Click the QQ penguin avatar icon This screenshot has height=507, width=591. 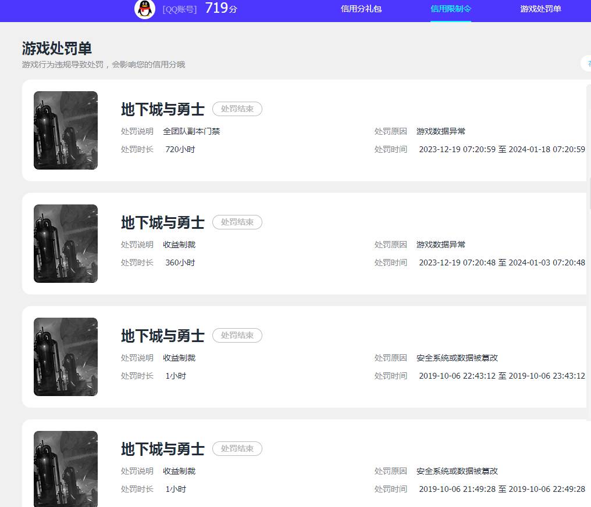point(144,9)
